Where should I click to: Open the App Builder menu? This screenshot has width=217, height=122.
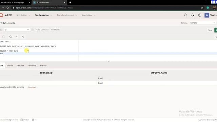point(22,15)
